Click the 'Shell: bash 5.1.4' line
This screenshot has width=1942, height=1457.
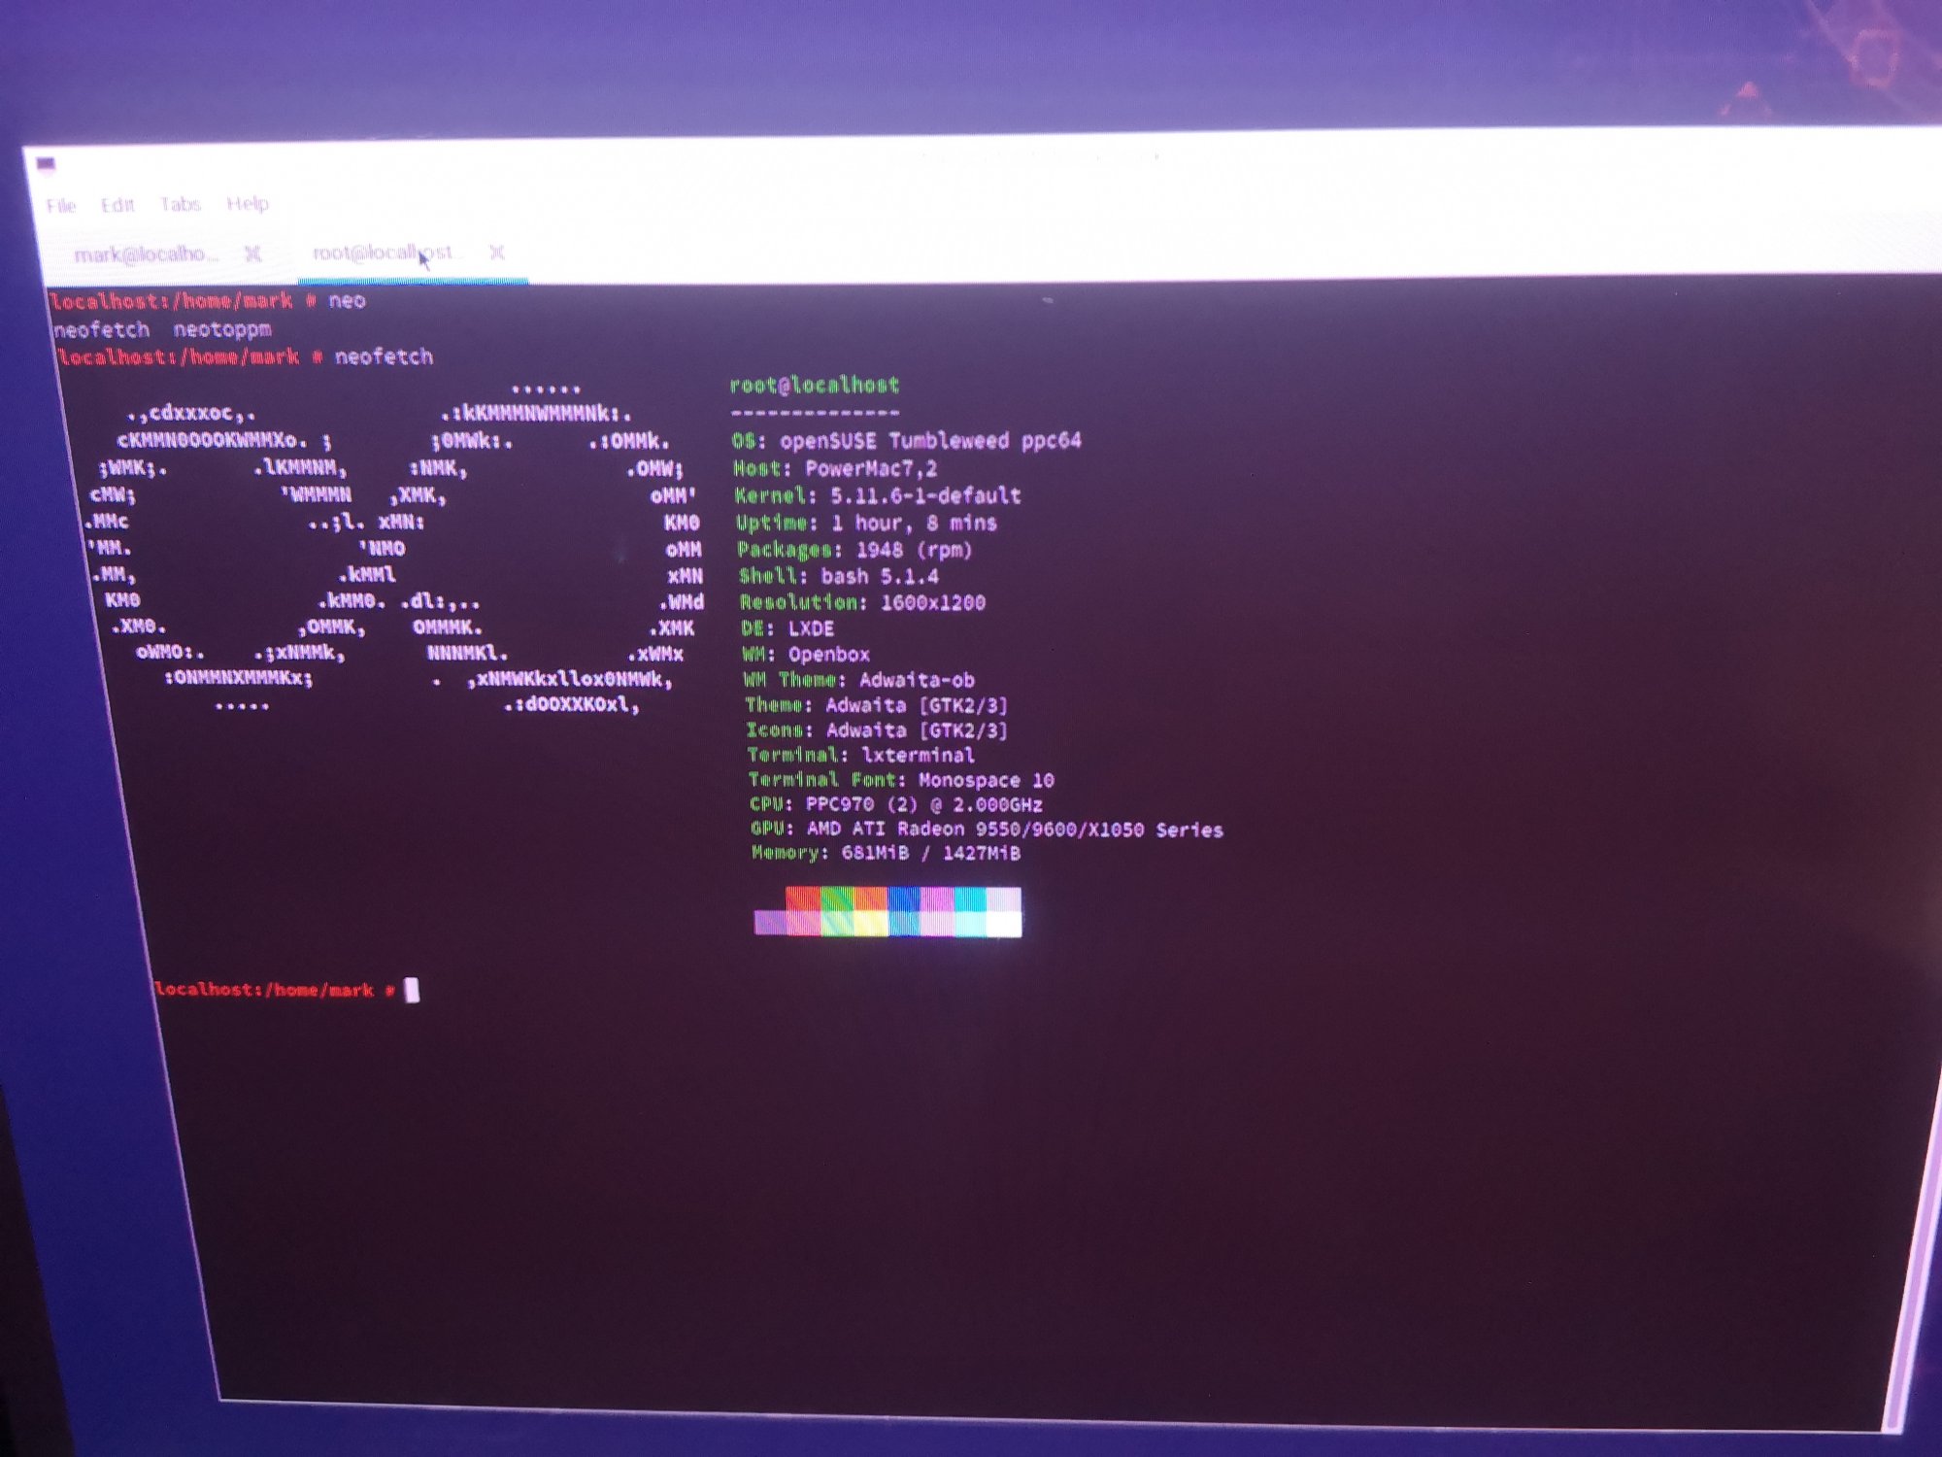point(839,576)
